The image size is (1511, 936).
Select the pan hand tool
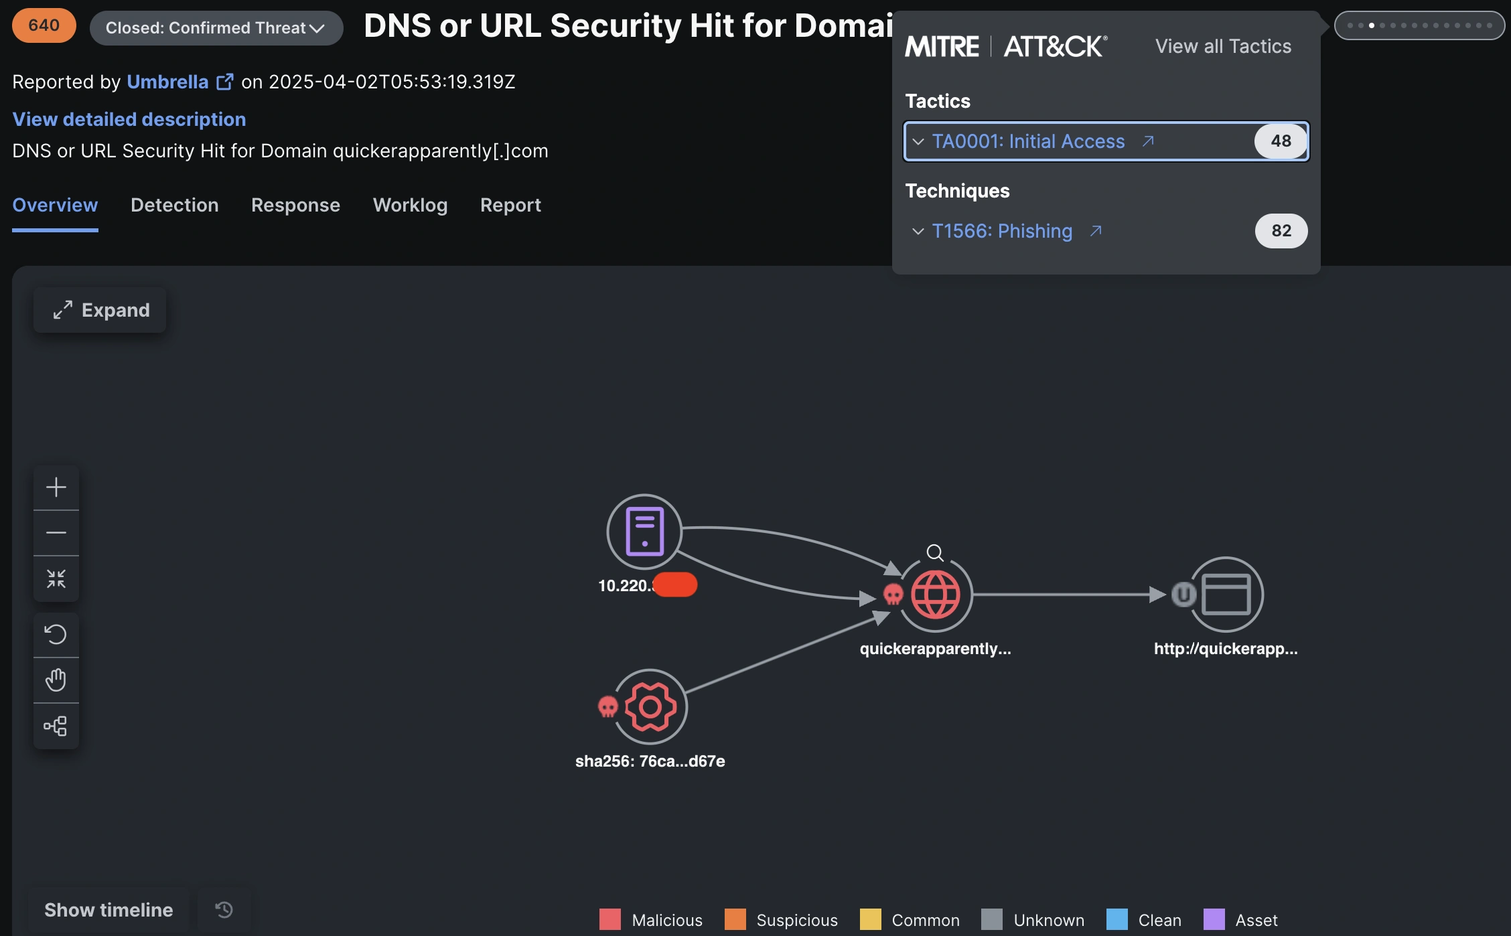[x=56, y=680]
